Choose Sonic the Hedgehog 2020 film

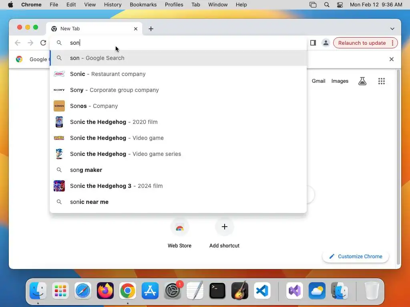click(178, 122)
